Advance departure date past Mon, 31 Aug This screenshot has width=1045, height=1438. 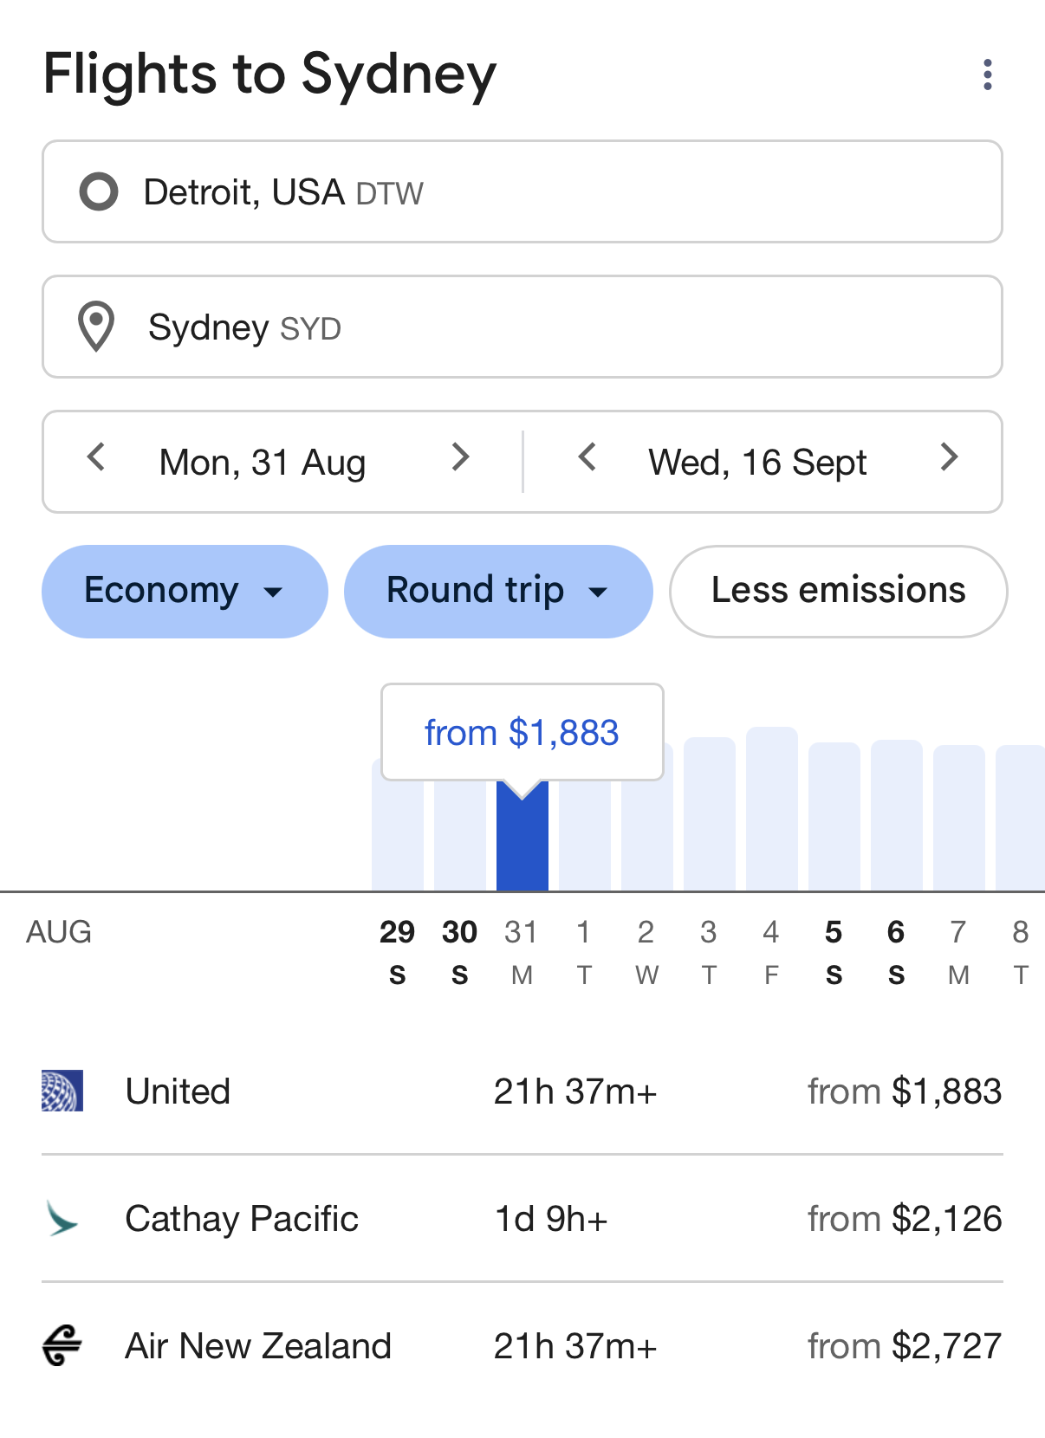pyautogui.click(x=461, y=457)
